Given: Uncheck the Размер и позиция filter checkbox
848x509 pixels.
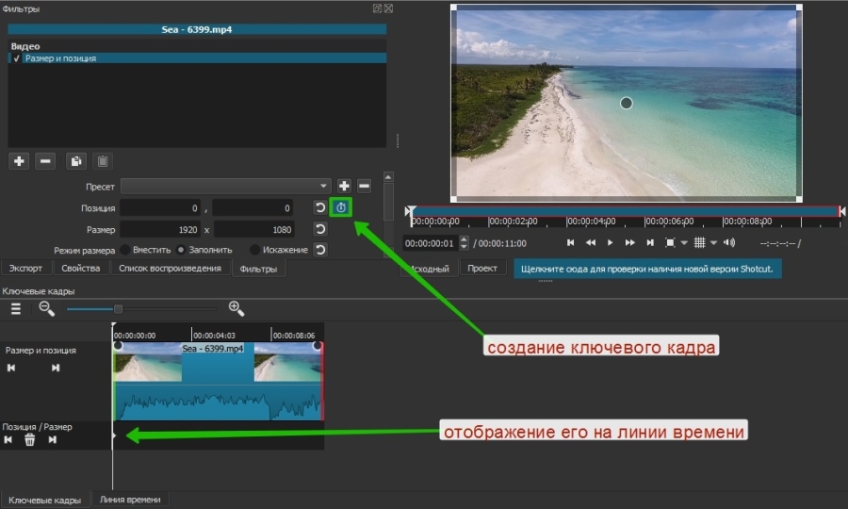Looking at the screenshot, I should click(x=16, y=58).
